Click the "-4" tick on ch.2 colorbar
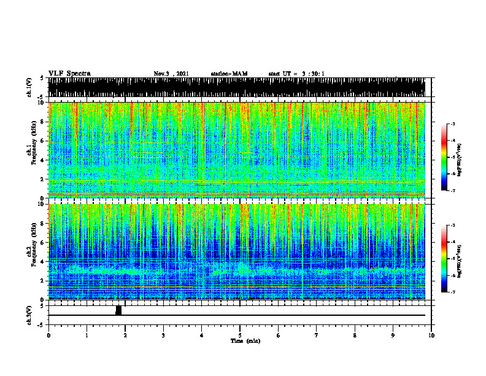The width and height of the screenshot is (486, 376). pyautogui.click(x=452, y=242)
